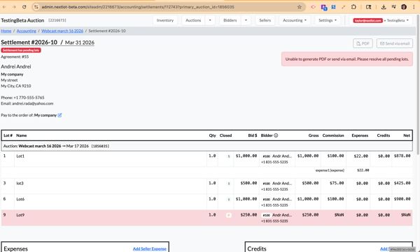Click the info icon beside the Bidder column header
Viewport: 420px width, 252px height.
[276, 135]
